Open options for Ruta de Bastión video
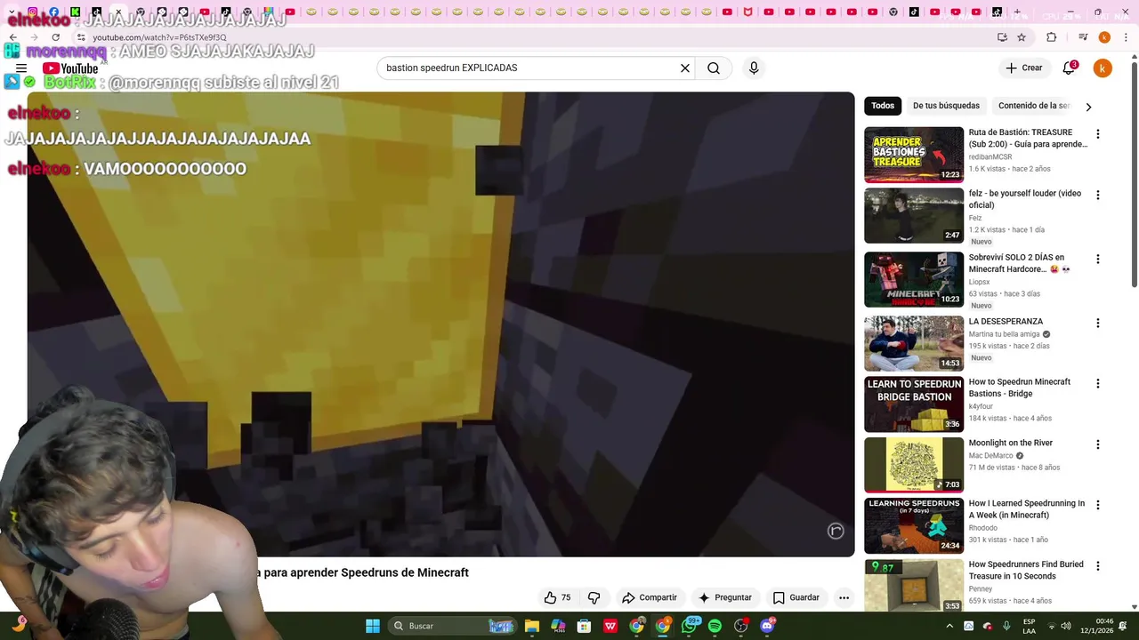 pyautogui.click(x=1098, y=134)
